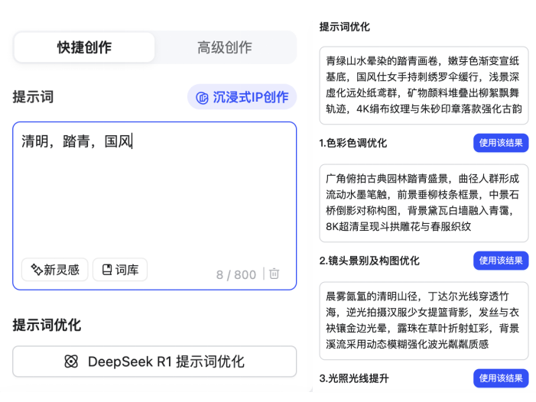This screenshot has height=402, width=536.
Task: Click the right-panel 提示词优化 heading at top
Action: (344, 27)
